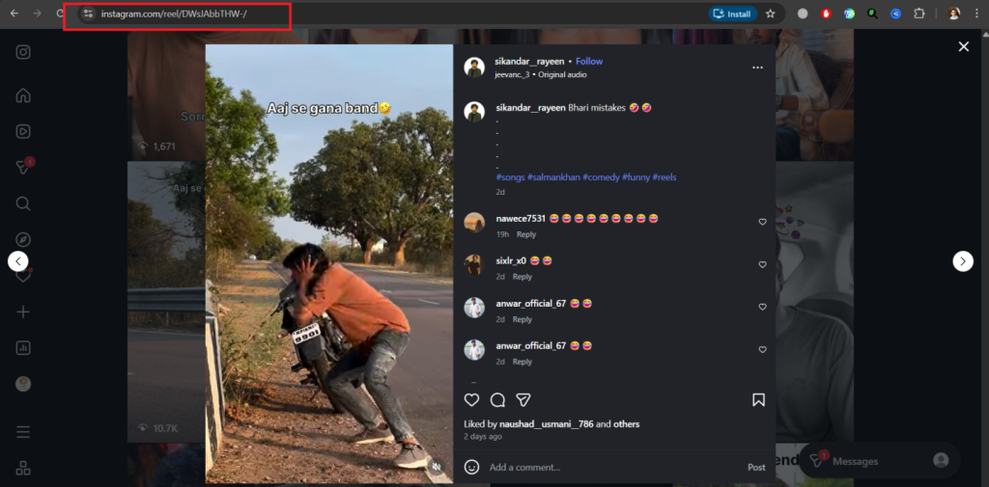Open the hamburger More menu in sidebar

23,432
